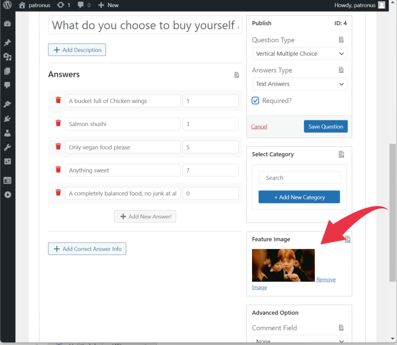397x345 pixels.
Task: Open the Question Type help document icon
Action: pos(341,40)
